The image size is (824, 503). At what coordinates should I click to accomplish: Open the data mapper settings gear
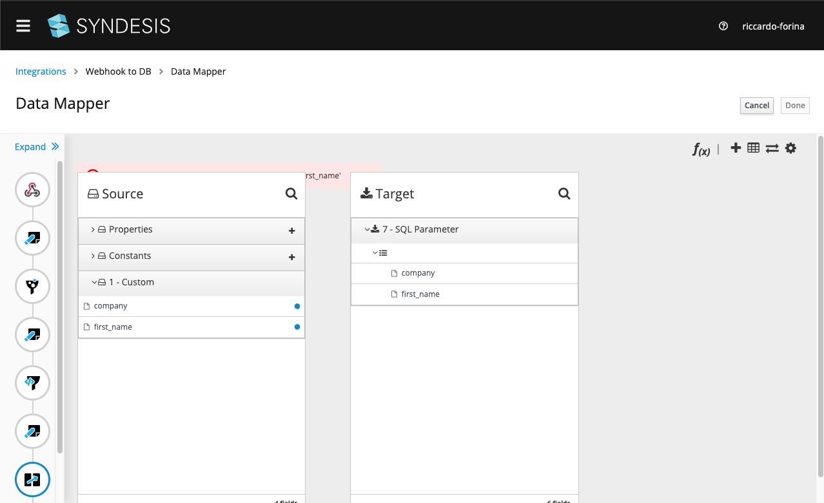tap(790, 148)
